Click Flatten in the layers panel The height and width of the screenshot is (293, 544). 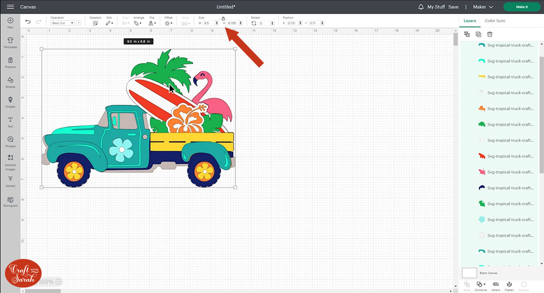[x=509, y=286]
